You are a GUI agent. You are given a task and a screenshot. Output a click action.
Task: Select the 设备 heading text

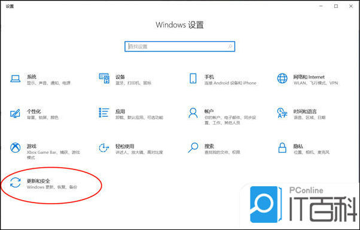pos(120,77)
